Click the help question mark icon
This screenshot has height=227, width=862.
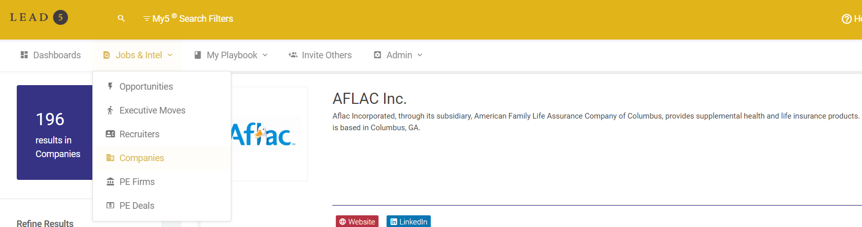point(846,19)
